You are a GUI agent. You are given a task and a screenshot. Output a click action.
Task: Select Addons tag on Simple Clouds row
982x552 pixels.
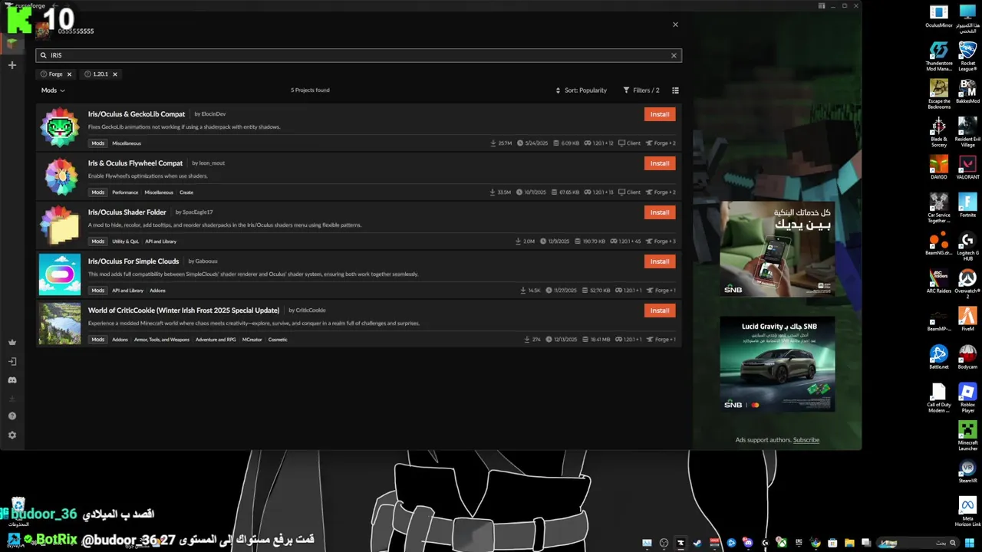tap(157, 291)
